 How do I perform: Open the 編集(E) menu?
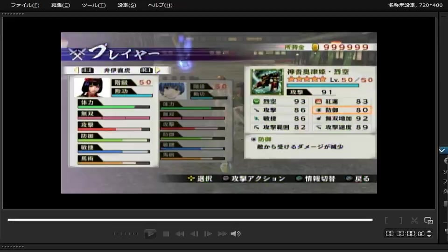60,5
